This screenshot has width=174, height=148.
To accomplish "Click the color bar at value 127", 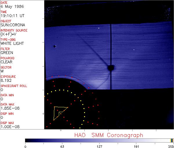I will pyautogui.click(x=99, y=140).
